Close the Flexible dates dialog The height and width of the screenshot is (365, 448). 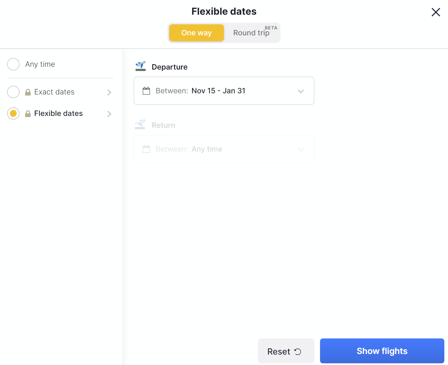(436, 12)
